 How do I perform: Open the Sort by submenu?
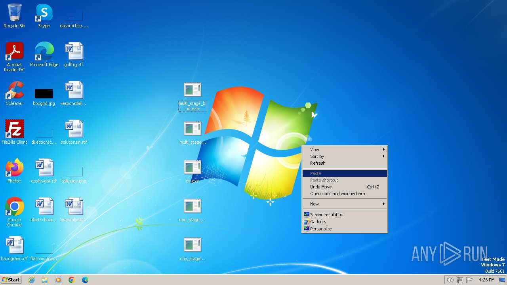[345, 156]
